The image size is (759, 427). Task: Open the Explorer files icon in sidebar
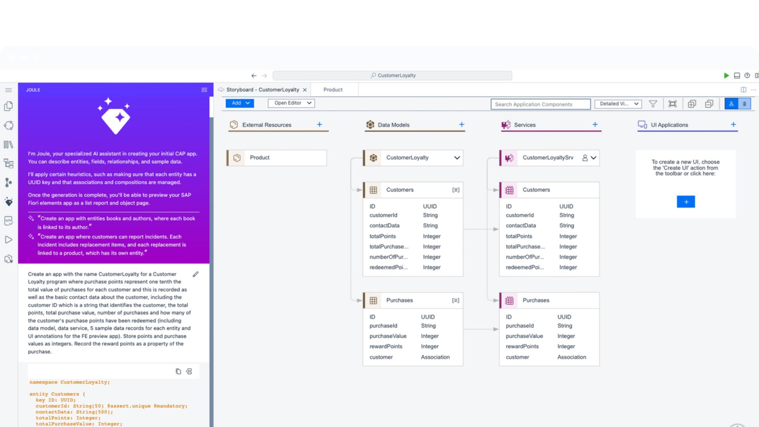(x=9, y=106)
